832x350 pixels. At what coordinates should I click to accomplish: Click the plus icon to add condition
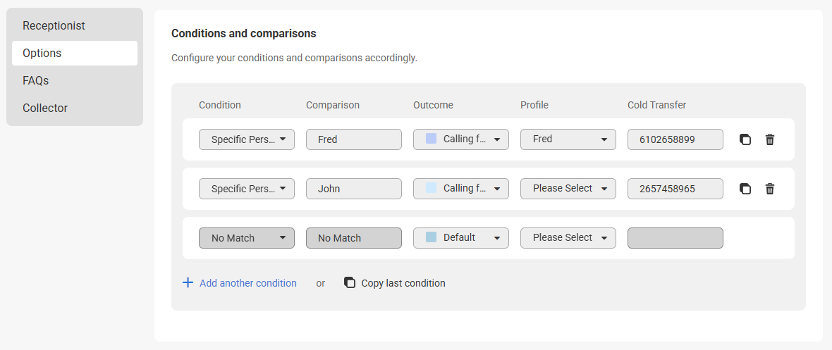(188, 282)
